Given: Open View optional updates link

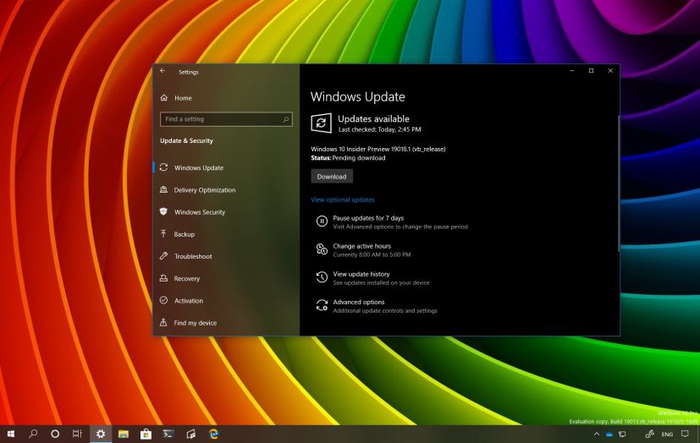Looking at the screenshot, I should 343,200.
